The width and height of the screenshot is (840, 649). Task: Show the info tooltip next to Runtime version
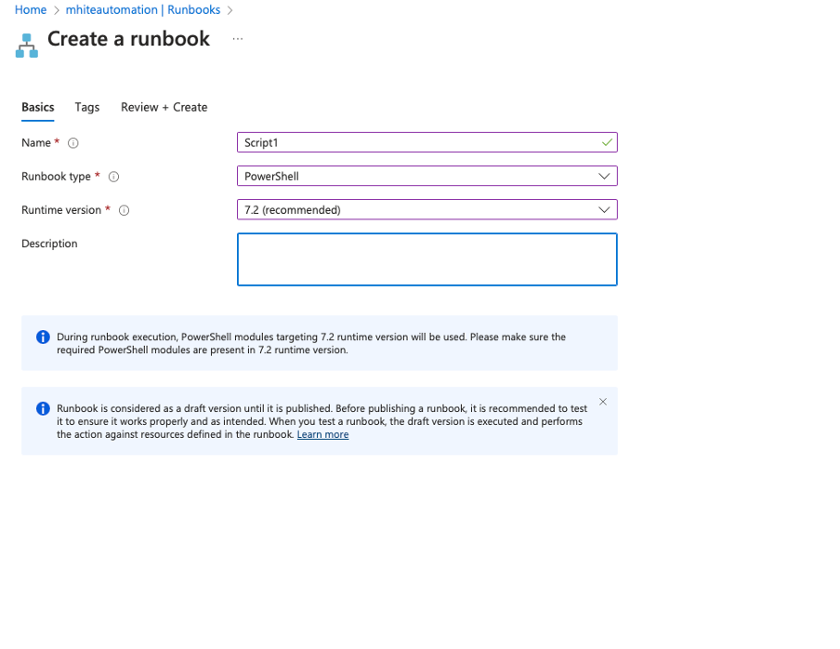click(124, 210)
